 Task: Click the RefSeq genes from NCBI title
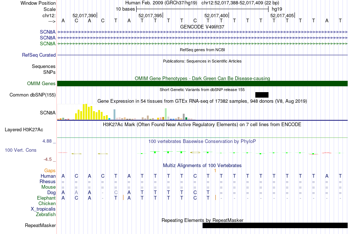202,50
